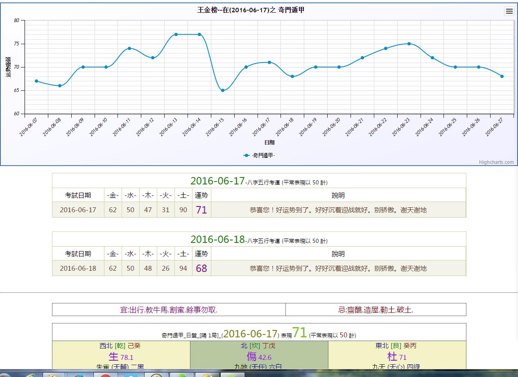This screenshot has height=377, width=518.
Task: Click the 運势 score 71 in first table
Action: coord(201,210)
